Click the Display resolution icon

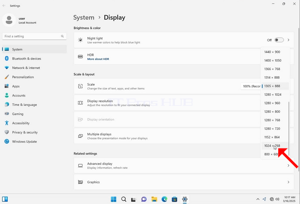point(80,103)
